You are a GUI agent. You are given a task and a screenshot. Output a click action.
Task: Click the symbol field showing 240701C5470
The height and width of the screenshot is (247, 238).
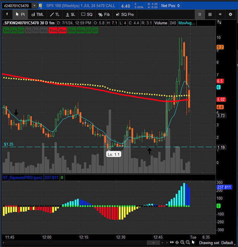pyautogui.click(x=16, y=6)
